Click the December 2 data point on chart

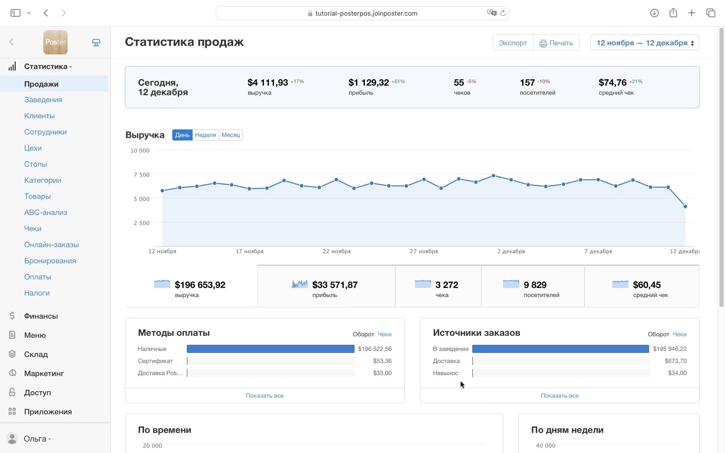point(511,180)
